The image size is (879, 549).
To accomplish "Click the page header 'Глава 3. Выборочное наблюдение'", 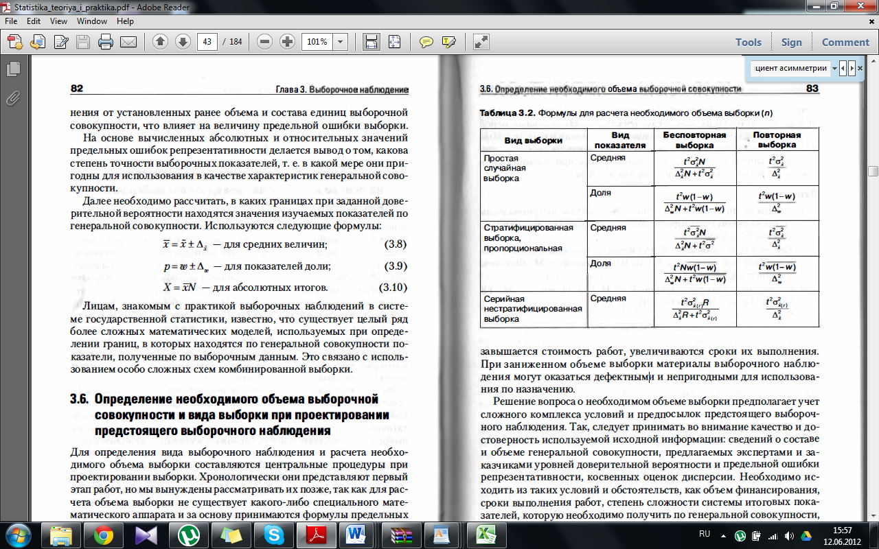I will [341, 89].
